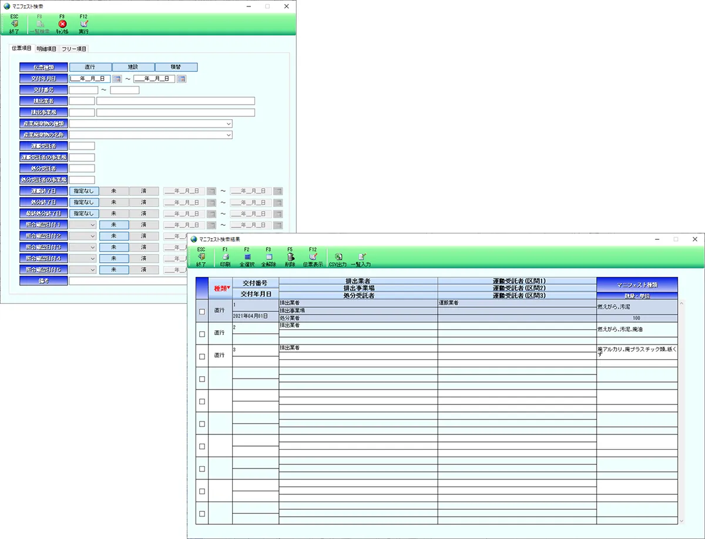The image size is (705, 539).
Task: Check the box for result row 3
Action: 202,356
